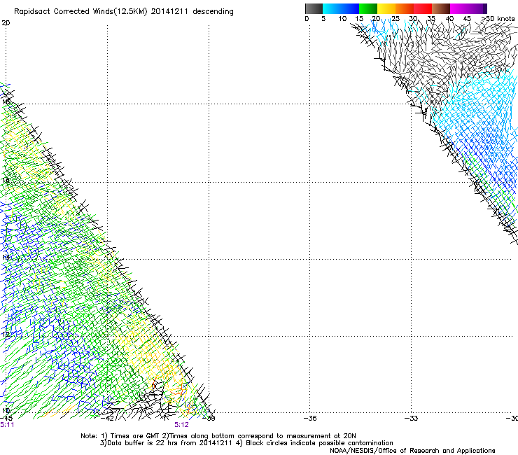Click the brown 35-40 knots color band
Viewport: 518px width, 455px height.
point(441,8)
